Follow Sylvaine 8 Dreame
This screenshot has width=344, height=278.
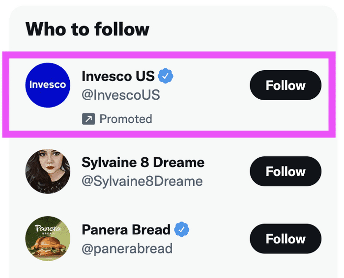pos(286,171)
